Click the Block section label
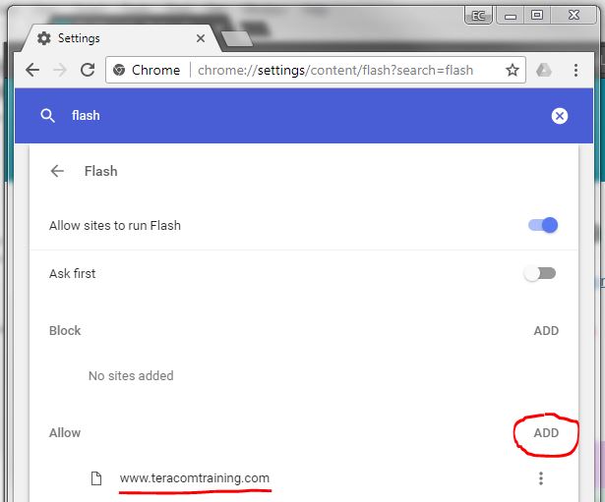This screenshot has height=502, width=605. point(65,330)
